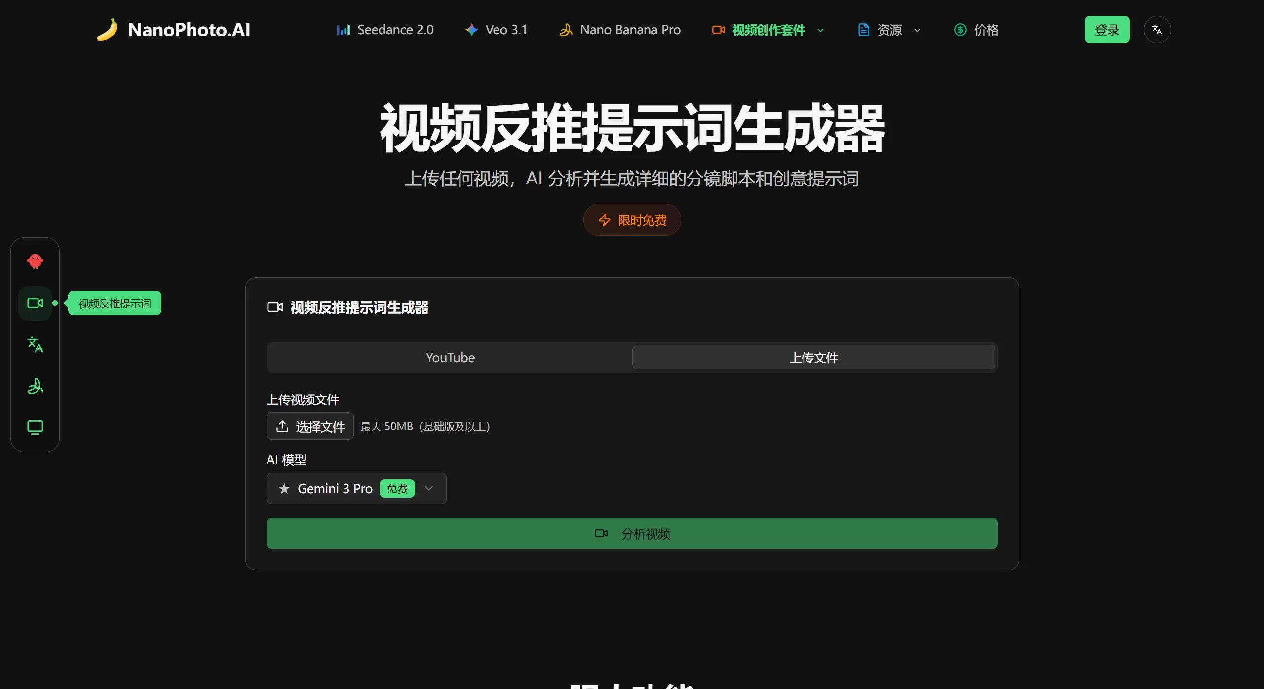Screen dimensions: 1264x689
Task: Click the 登录 login button
Action: [x=1107, y=30]
